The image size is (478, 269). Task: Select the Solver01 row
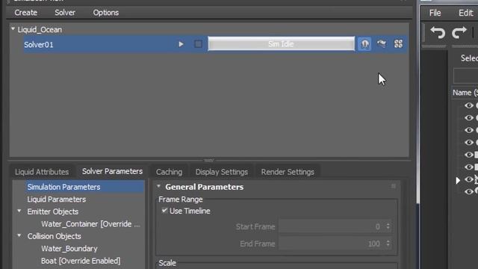click(216, 44)
